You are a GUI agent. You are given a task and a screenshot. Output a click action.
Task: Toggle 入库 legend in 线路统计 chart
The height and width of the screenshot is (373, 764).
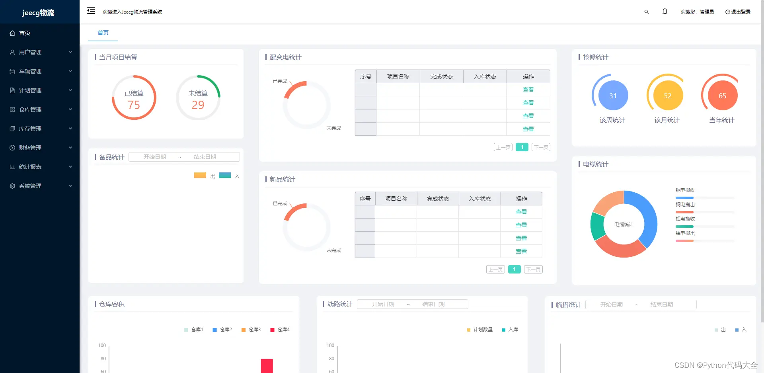[x=510, y=330]
